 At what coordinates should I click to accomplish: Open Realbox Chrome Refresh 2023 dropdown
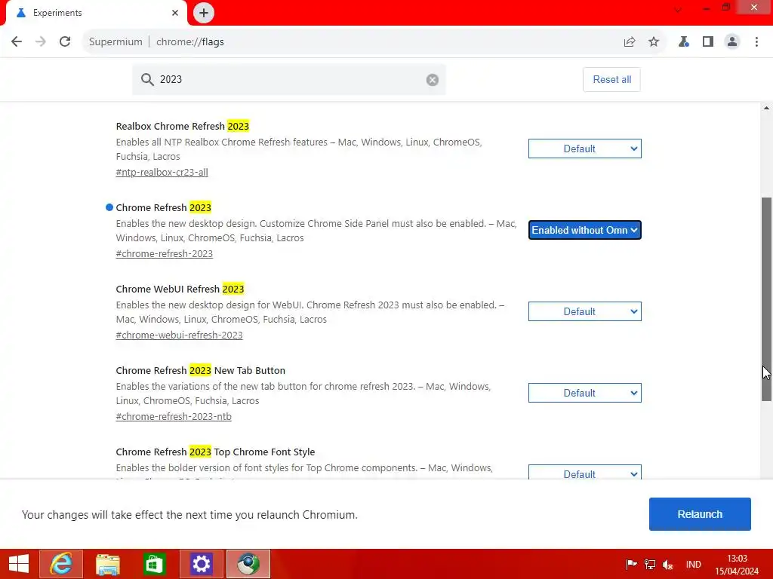(x=585, y=149)
